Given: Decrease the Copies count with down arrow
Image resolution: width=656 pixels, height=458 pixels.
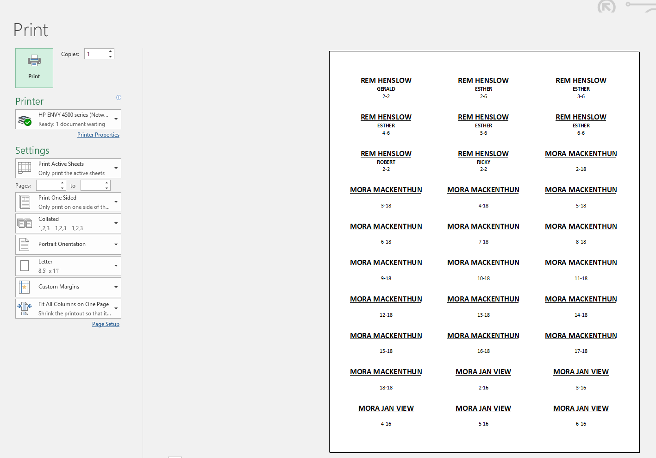Looking at the screenshot, I should [111, 56].
